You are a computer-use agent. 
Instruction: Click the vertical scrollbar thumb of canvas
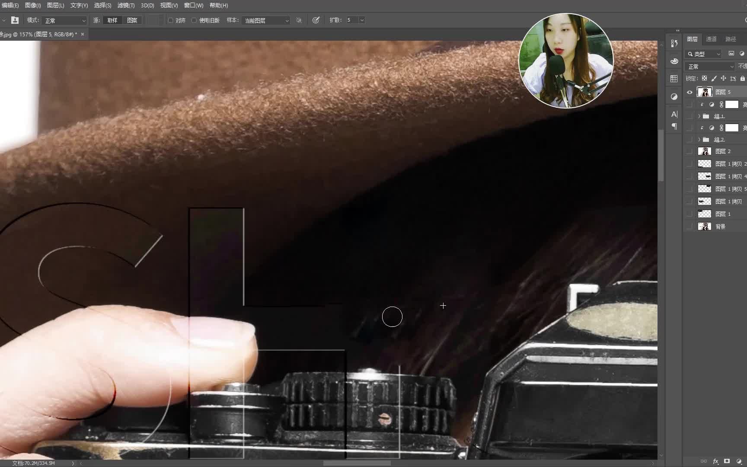[661, 156]
